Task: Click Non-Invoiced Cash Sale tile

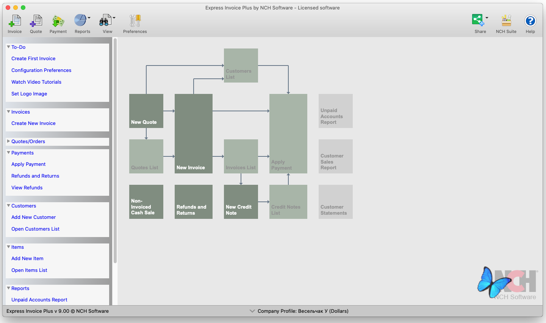Action: click(x=146, y=202)
